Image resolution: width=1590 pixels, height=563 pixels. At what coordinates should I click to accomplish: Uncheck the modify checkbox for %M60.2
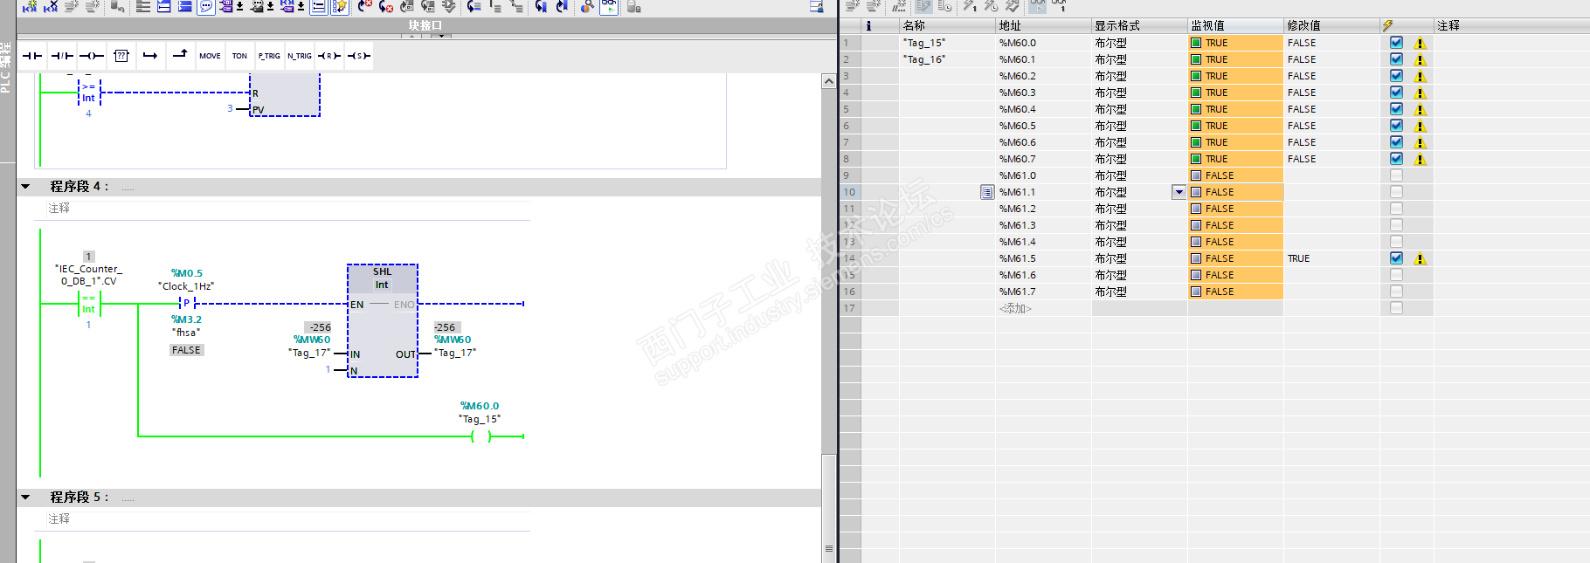pyautogui.click(x=1396, y=76)
